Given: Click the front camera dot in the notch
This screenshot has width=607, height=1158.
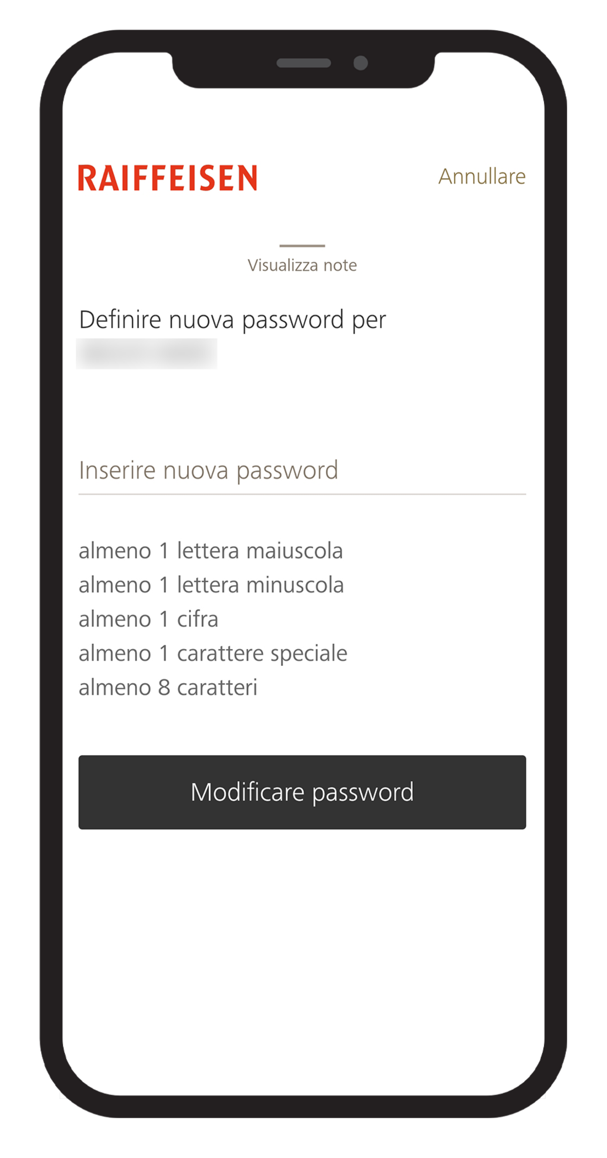Looking at the screenshot, I should pyautogui.click(x=360, y=63).
